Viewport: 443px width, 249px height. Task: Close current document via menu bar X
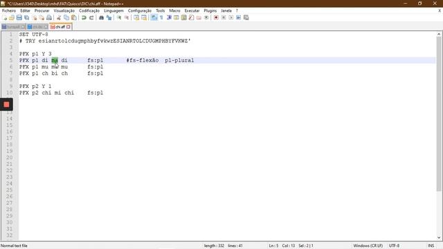[440, 10]
